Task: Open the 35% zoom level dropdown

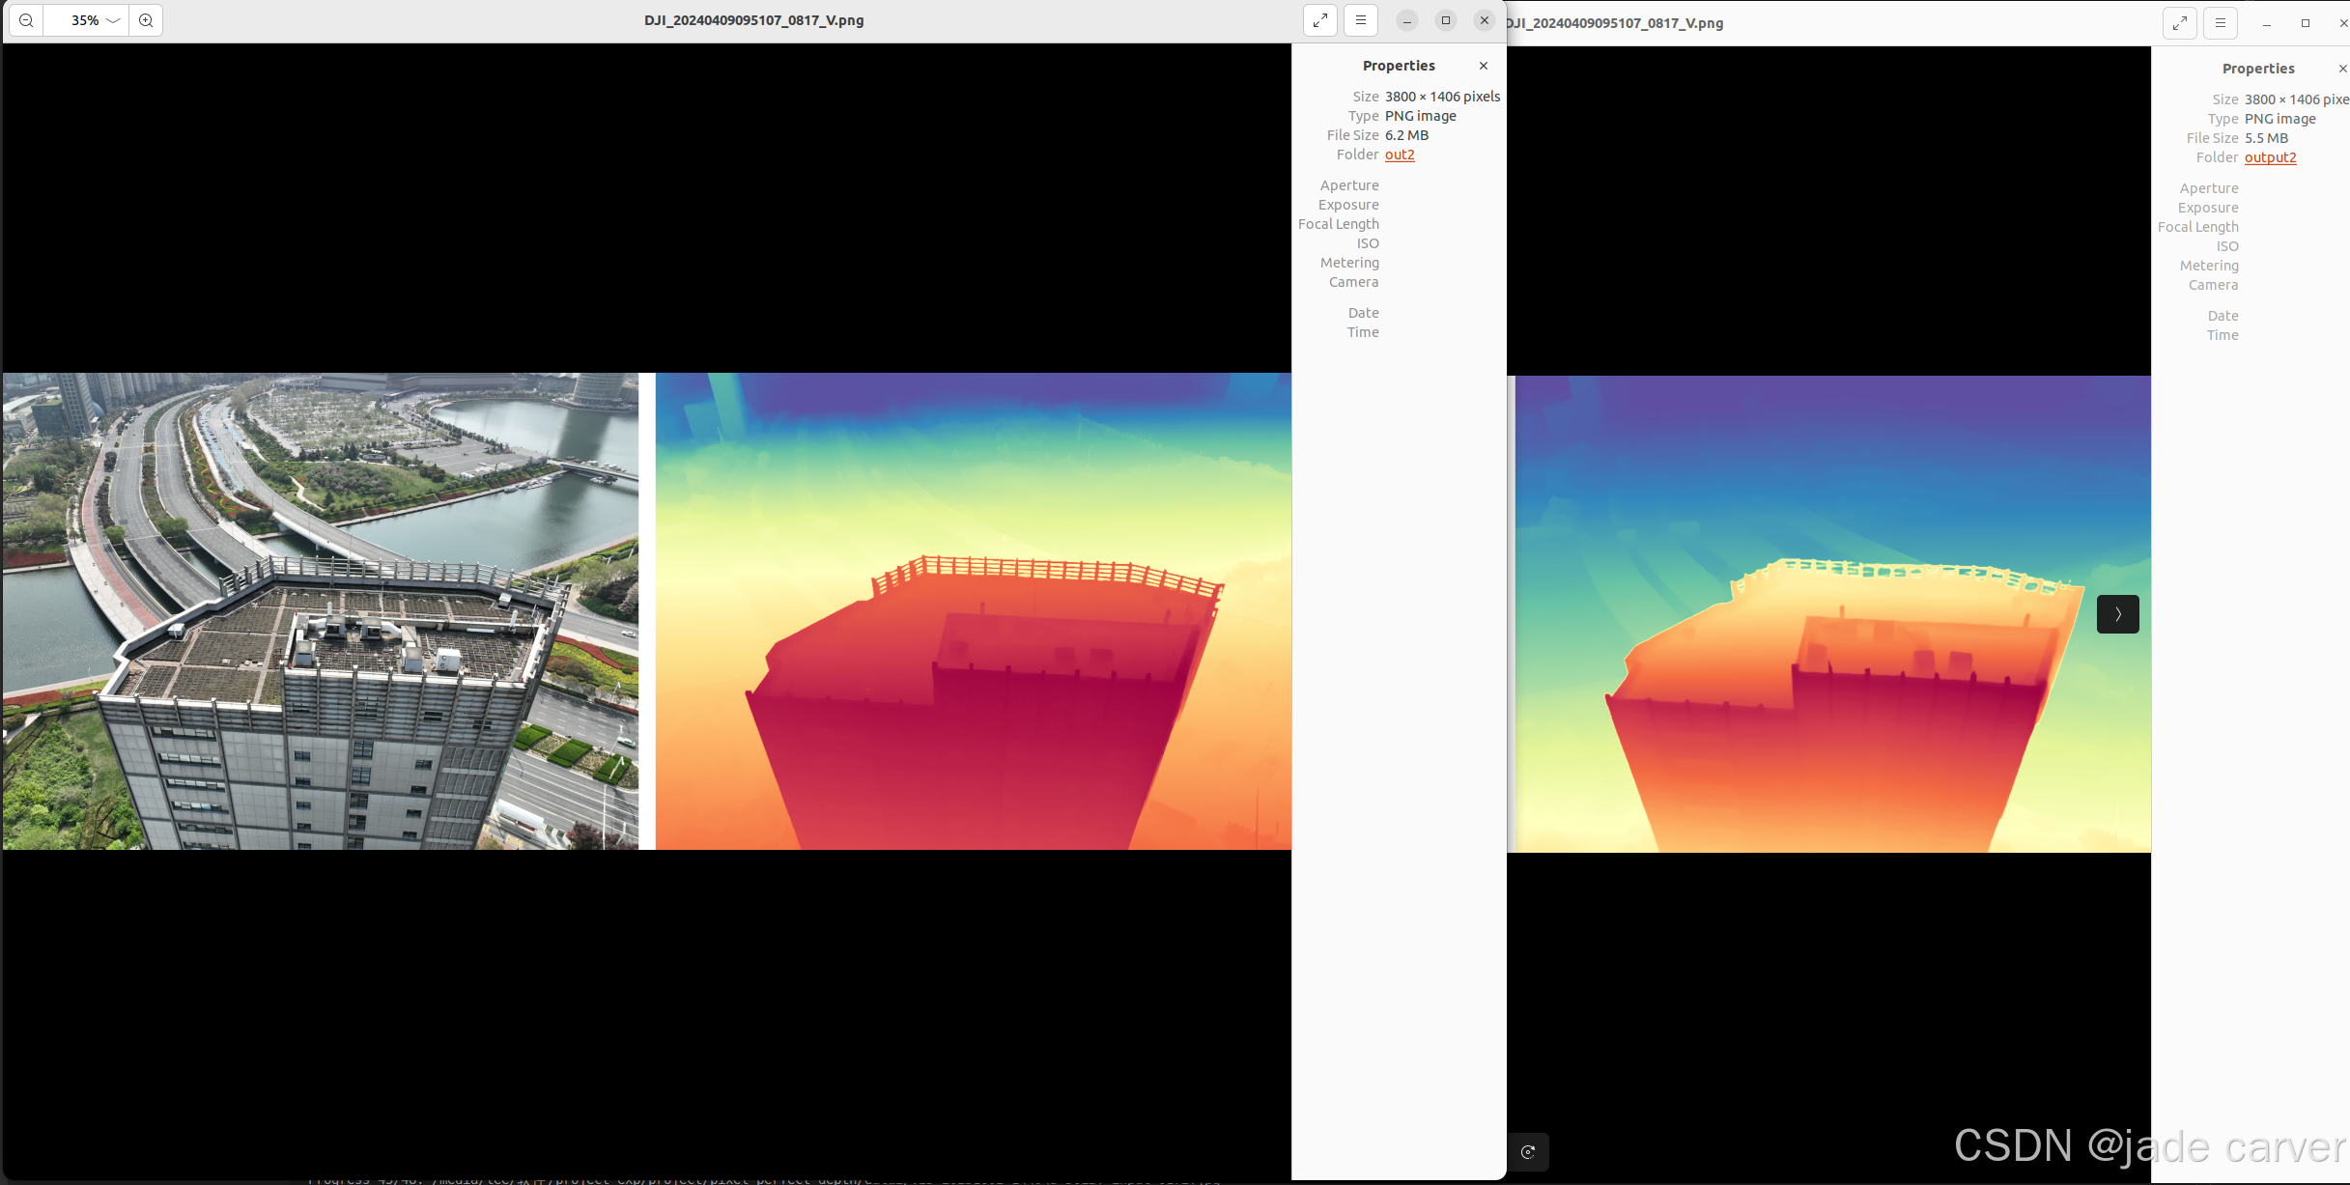Action: coord(95,20)
